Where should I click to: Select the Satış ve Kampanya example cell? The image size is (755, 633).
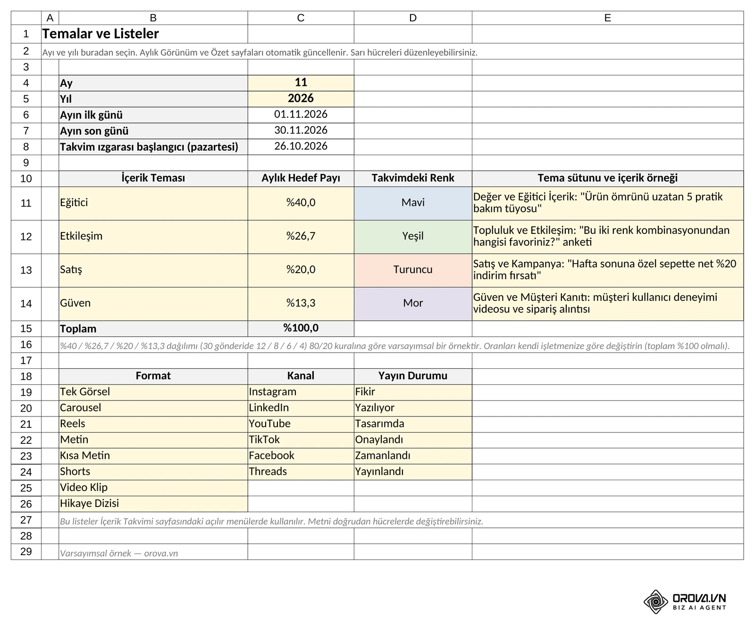point(608,270)
